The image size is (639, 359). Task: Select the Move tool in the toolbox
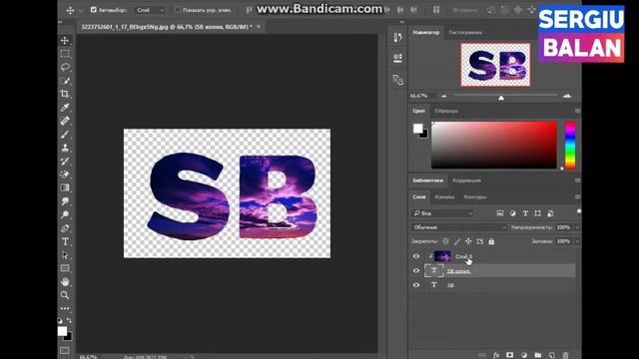click(x=65, y=40)
